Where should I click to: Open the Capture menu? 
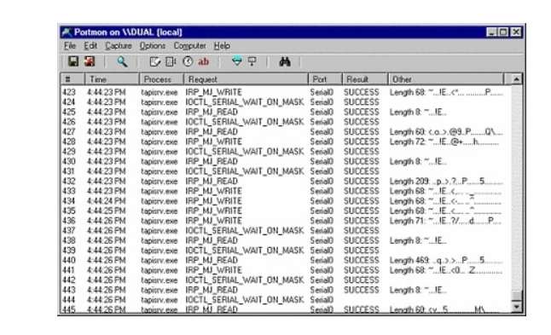[118, 46]
